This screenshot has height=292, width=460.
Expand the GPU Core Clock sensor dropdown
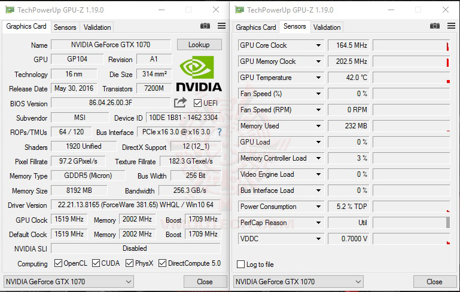(x=319, y=45)
